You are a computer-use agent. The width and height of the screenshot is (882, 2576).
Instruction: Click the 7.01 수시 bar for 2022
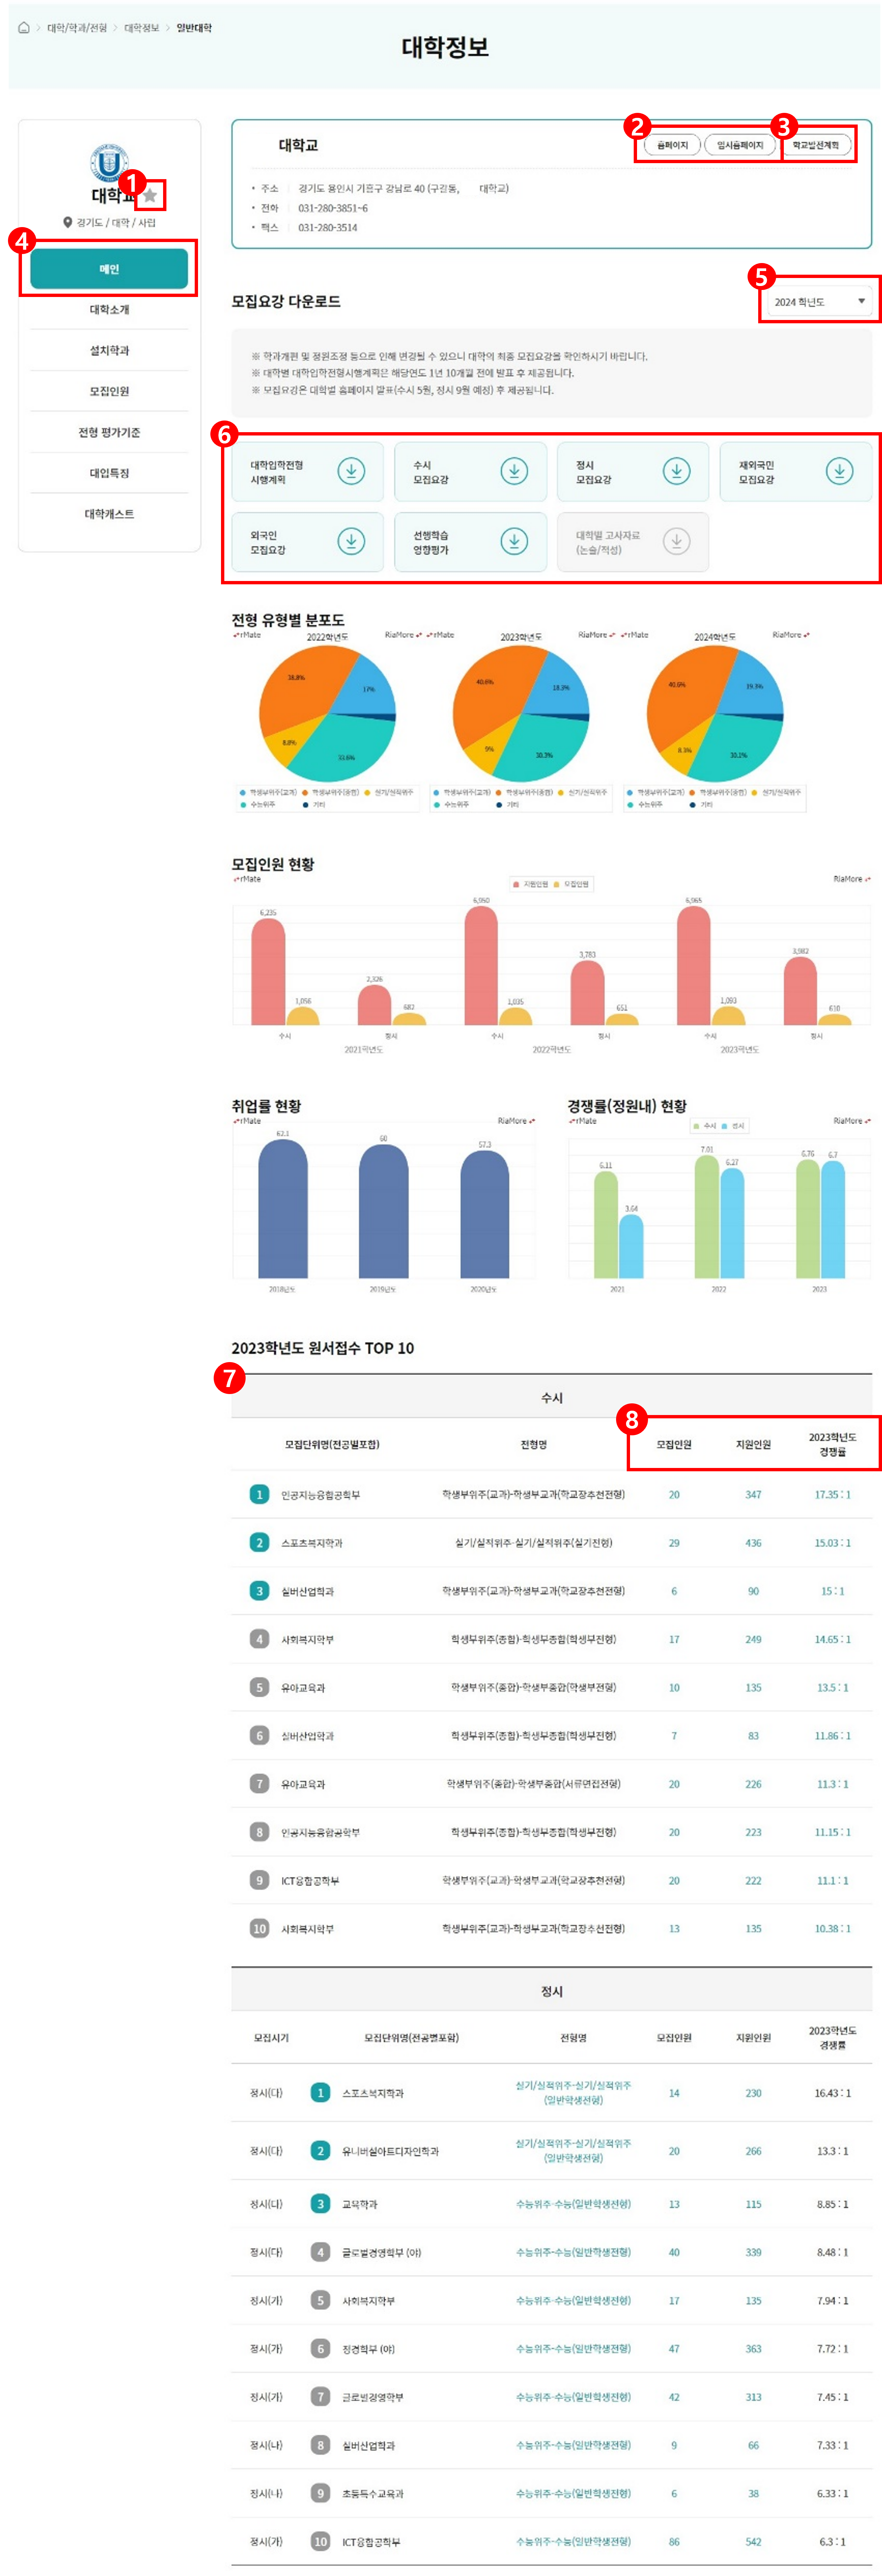click(x=707, y=1217)
